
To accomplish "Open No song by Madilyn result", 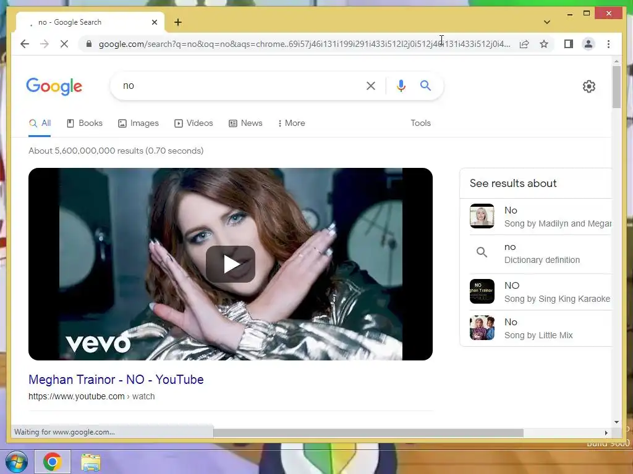I will tap(540, 217).
